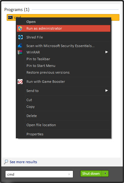Expand the WinRAR submenu arrow

107,52
